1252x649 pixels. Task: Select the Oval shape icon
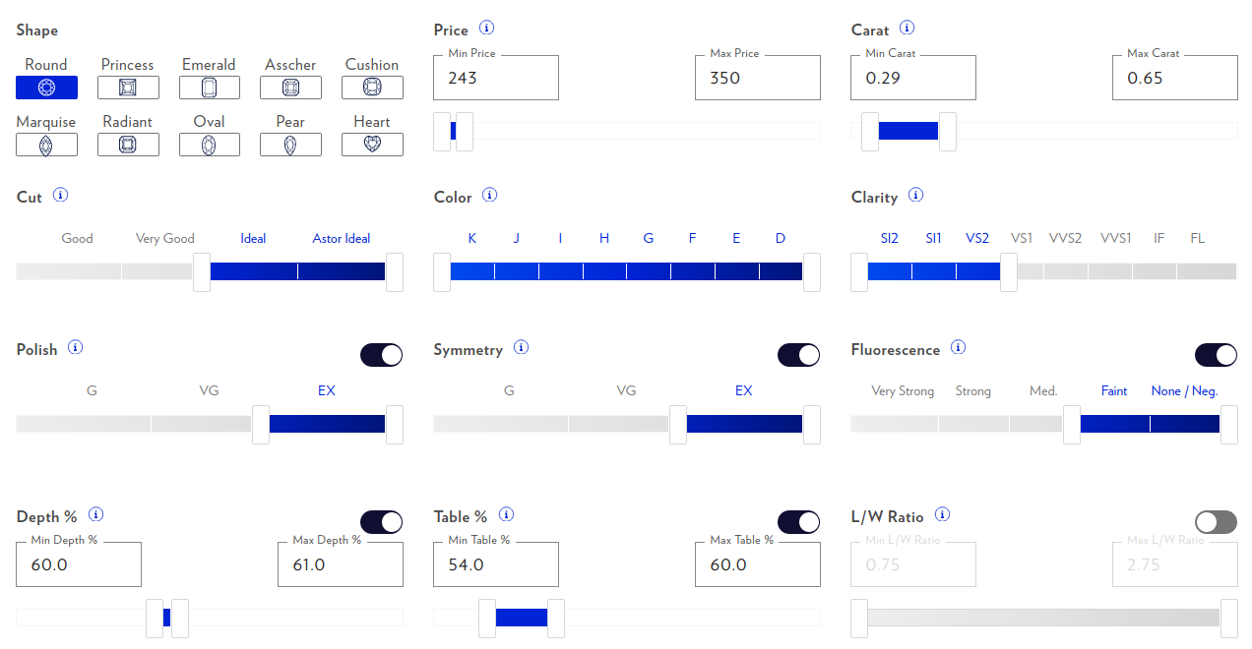(209, 145)
